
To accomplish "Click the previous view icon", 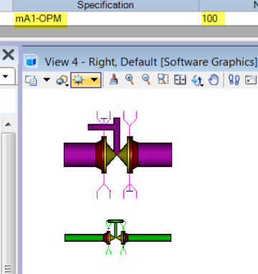I will pos(251,80).
